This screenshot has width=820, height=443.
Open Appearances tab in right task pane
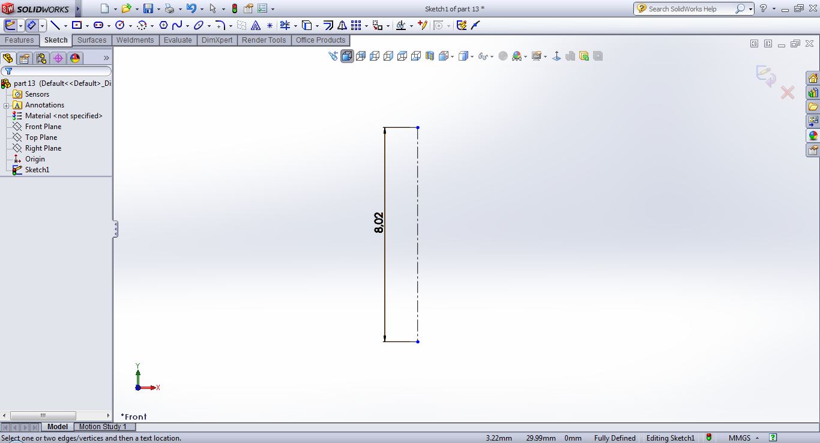point(813,136)
